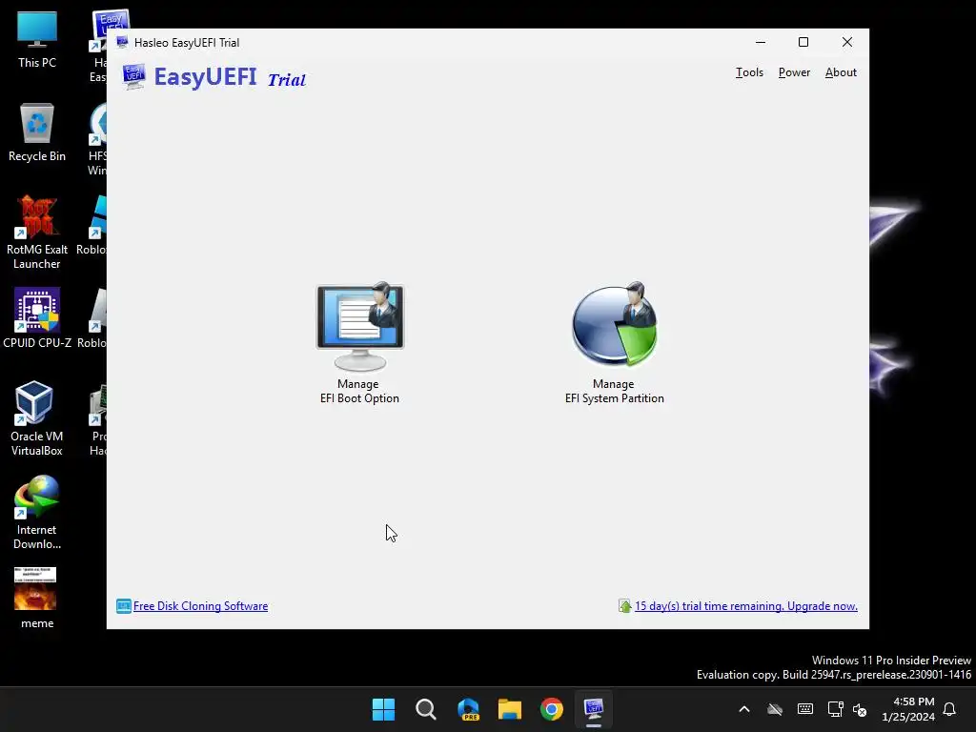Select the Recycle Bin desktop icon
Image resolution: width=976 pixels, height=732 pixels.
click(37, 133)
